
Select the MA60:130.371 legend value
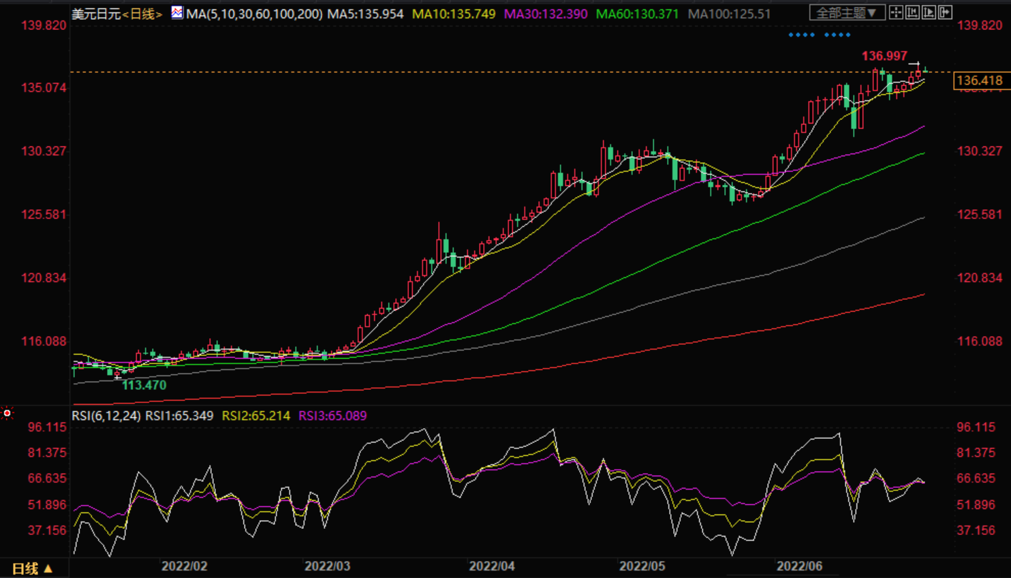point(638,14)
